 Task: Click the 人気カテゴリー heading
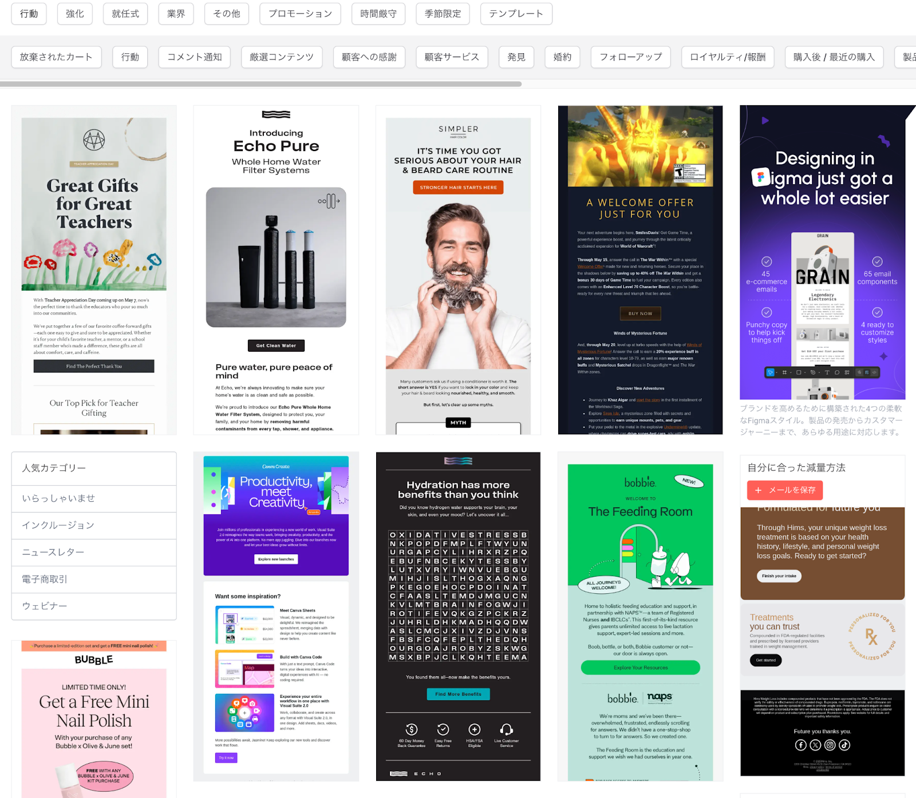pyautogui.click(x=54, y=468)
